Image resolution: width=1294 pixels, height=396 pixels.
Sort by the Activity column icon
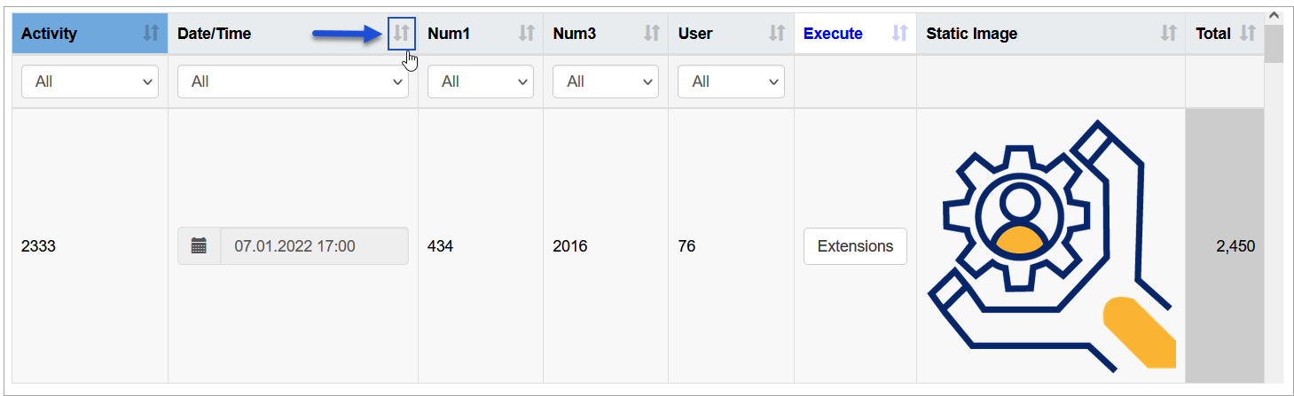152,34
